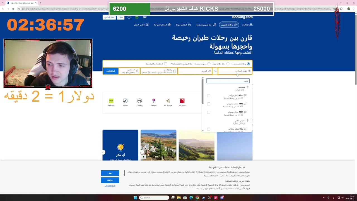Expand the cabin class الاقتصادية dropdown
Viewport: 357px width, 201px height.
[182, 64]
